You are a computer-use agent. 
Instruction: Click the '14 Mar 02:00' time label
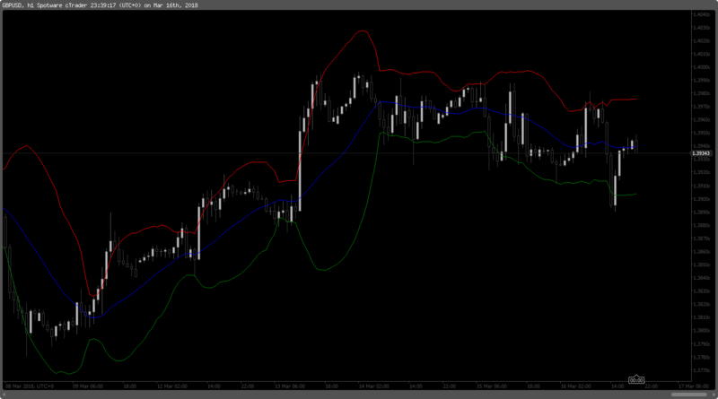pos(374,386)
